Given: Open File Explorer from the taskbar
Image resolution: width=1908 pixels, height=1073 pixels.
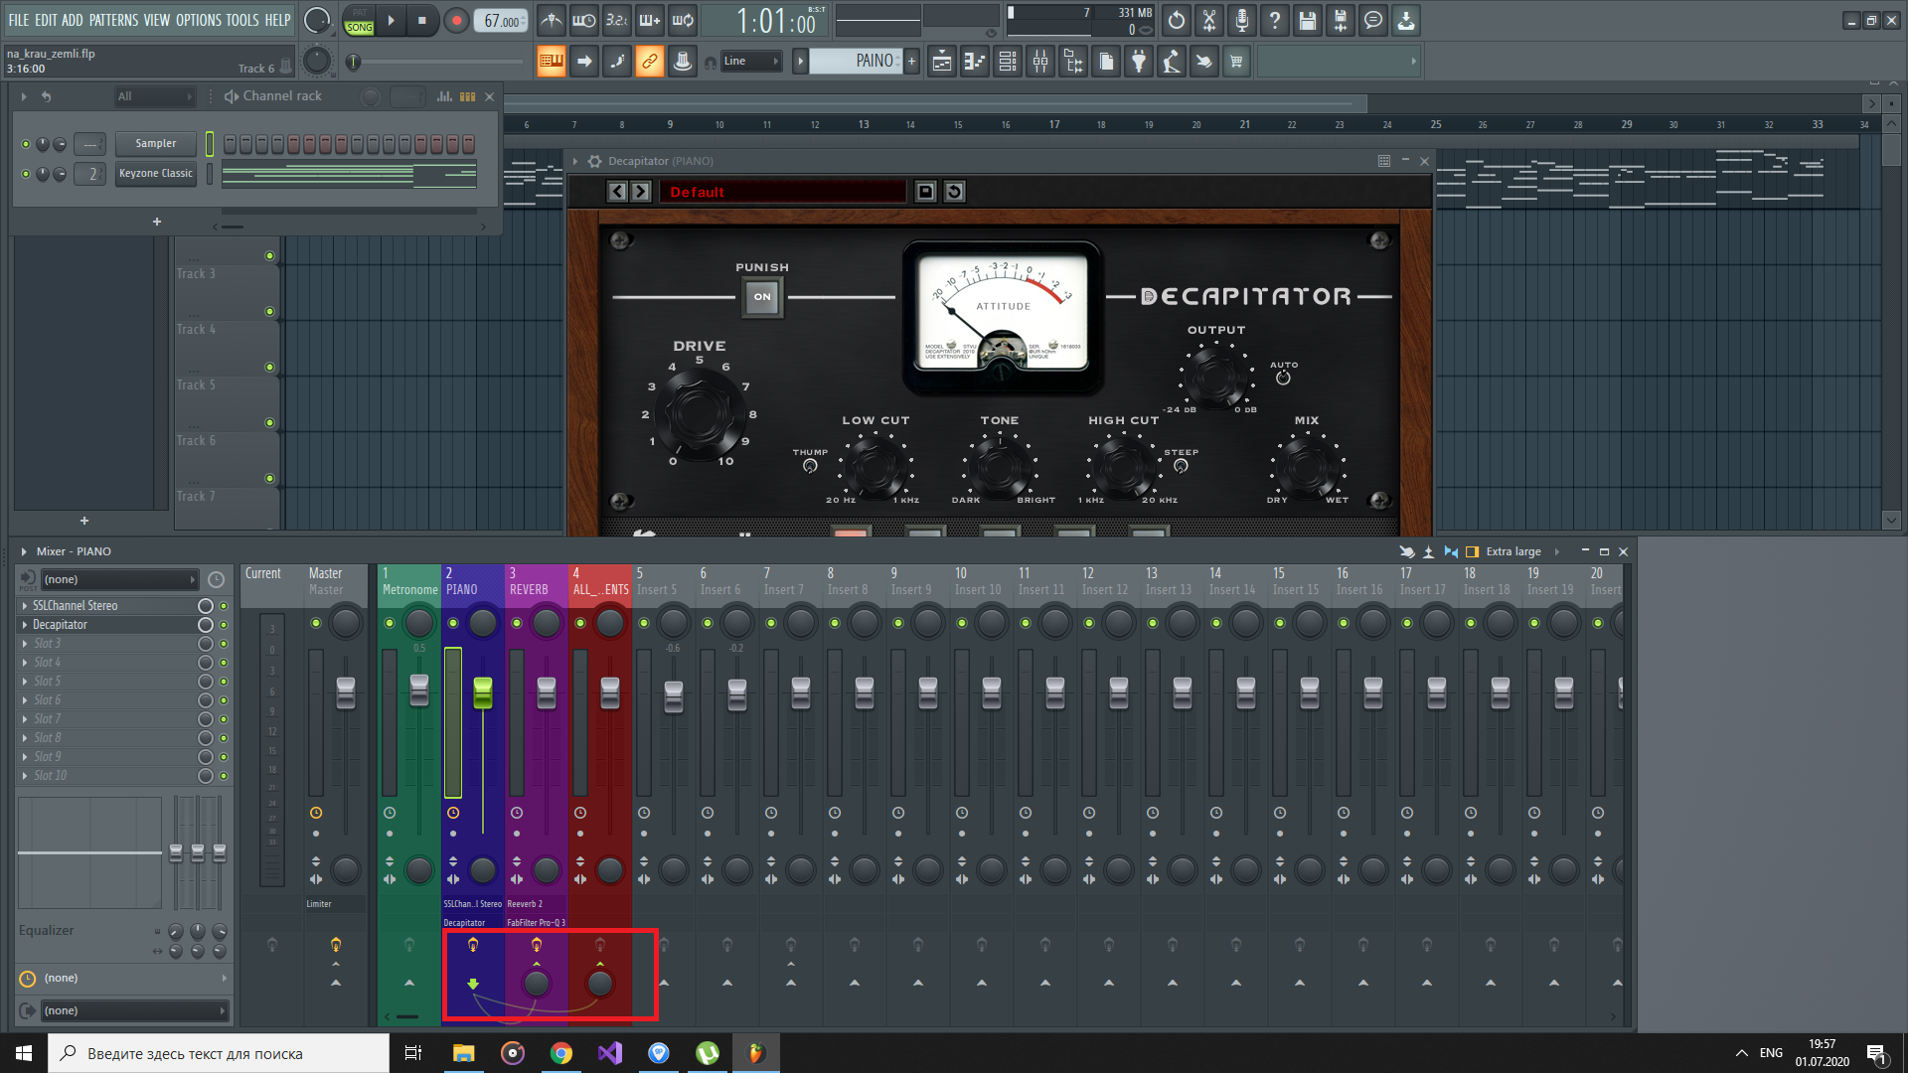Looking at the screenshot, I should tap(464, 1053).
